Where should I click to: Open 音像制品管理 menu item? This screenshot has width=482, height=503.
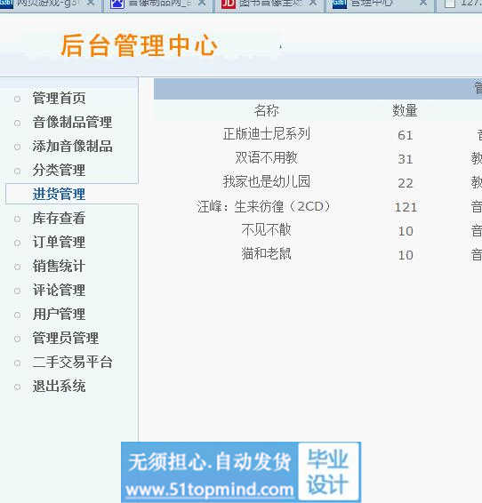(73, 123)
